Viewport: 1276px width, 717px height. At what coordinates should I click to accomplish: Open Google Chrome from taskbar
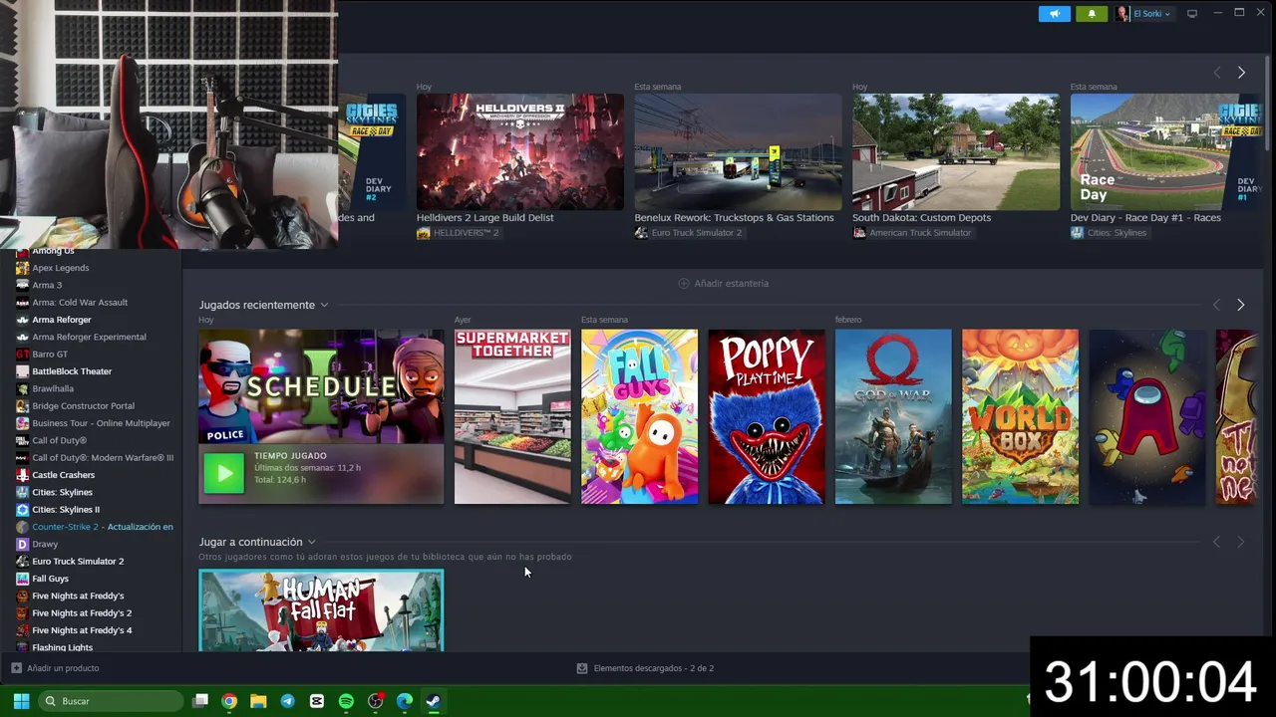tap(229, 701)
